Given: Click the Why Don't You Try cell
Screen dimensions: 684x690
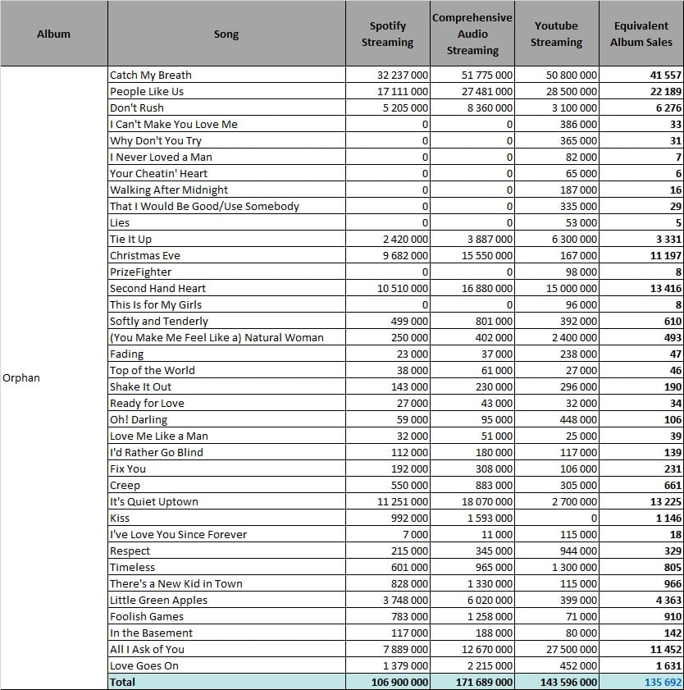Looking at the screenshot, I should (226, 141).
